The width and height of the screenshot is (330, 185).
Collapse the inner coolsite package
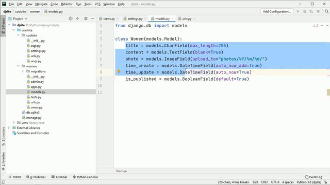tap(19, 35)
